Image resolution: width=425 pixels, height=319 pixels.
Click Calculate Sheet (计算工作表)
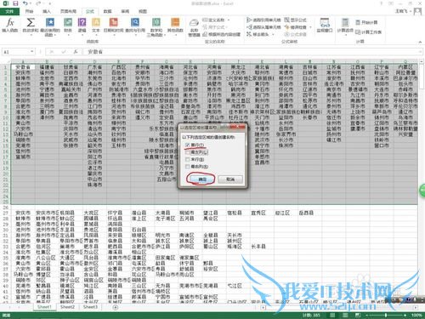(x=369, y=32)
